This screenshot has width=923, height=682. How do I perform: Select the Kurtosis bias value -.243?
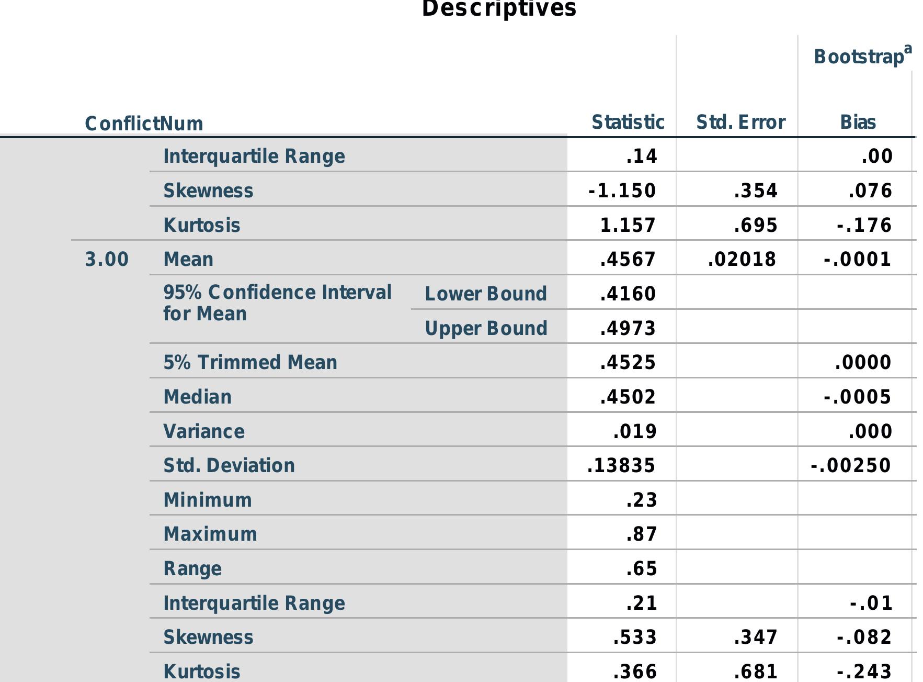click(864, 671)
